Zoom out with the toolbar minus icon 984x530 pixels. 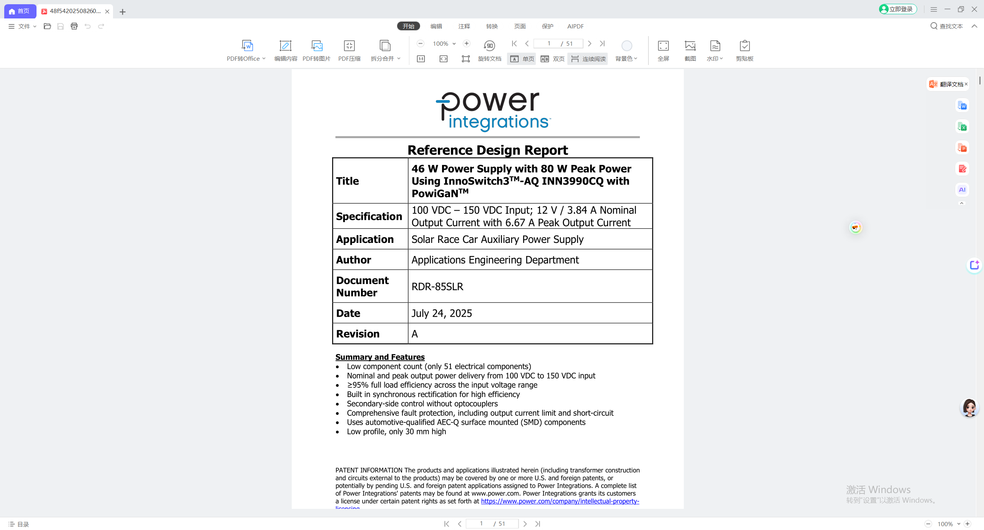(x=421, y=43)
